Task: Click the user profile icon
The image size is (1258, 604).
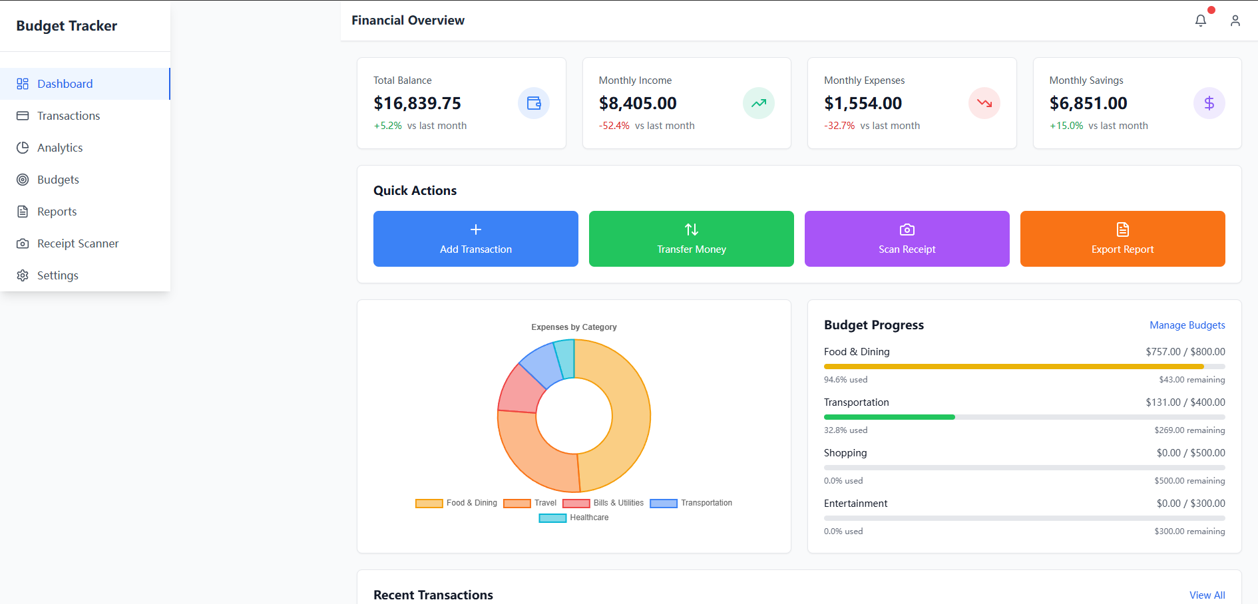Action: pos(1235,21)
